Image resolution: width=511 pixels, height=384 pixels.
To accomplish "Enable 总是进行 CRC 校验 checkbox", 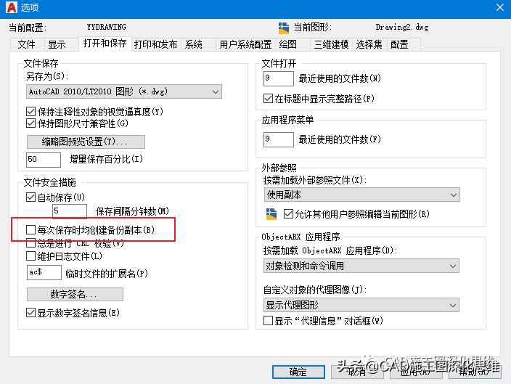I will [x=30, y=243].
